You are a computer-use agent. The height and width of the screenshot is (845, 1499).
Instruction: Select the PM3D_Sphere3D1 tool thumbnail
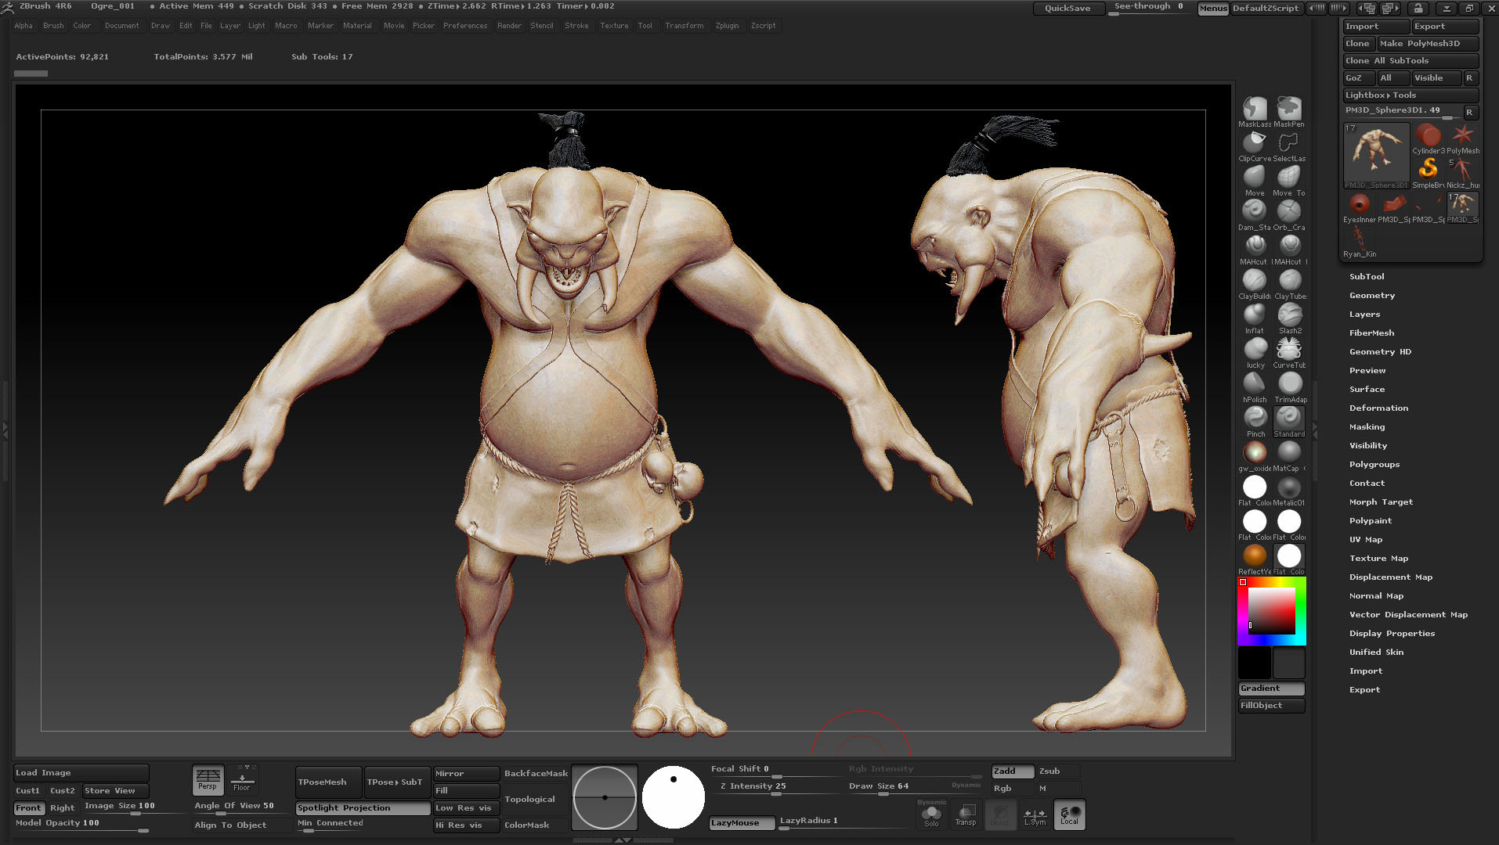click(x=1375, y=153)
